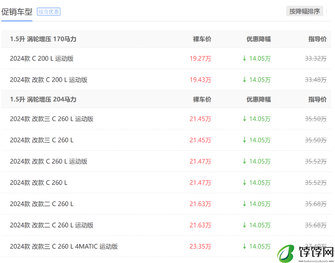335x263 pixels.
Task: Open 2024款 改款二 C 260 L 运动版
Action: coord(52,225)
